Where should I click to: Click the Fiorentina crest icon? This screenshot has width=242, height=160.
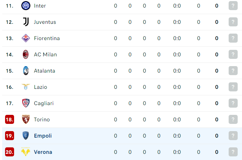[x=26, y=38]
